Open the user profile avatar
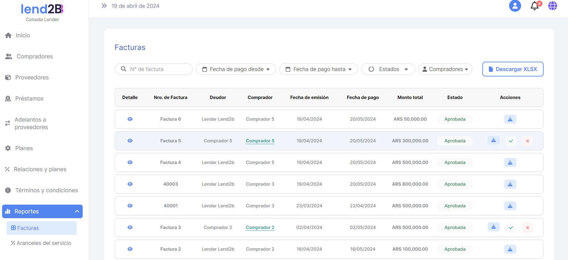The height and width of the screenshot is (260, 568). tap(515, 6)
